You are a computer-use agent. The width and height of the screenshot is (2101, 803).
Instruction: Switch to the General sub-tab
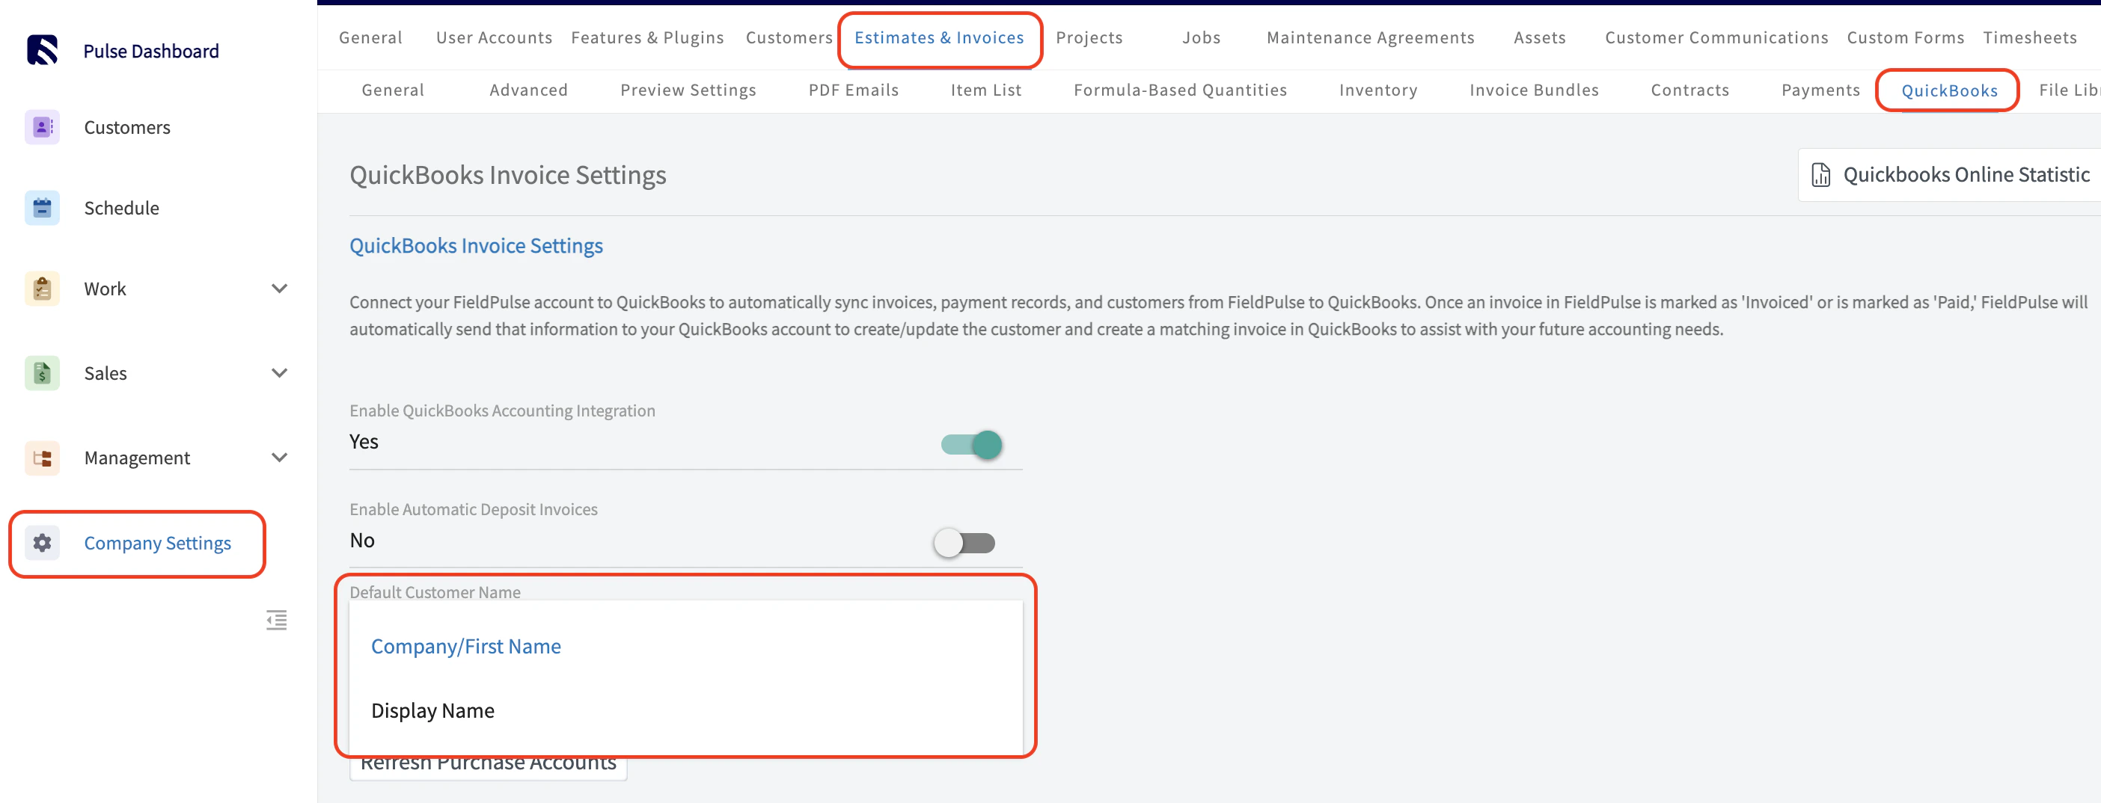(393, 90)
